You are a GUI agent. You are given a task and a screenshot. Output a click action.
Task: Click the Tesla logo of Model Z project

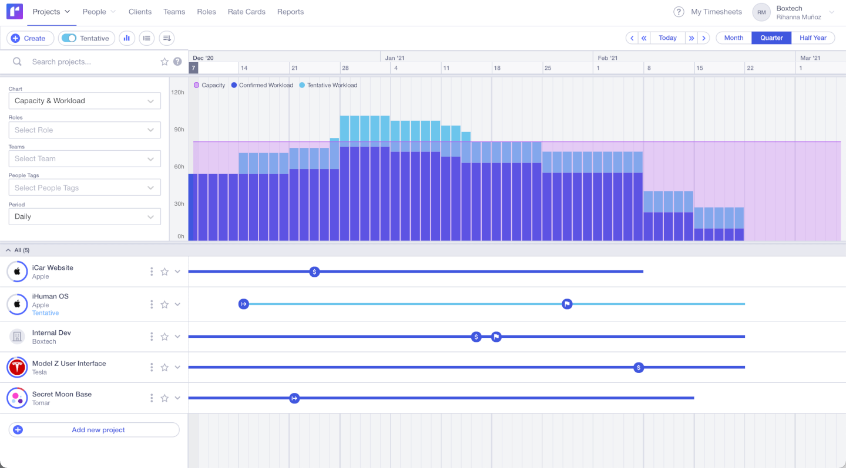[x=17, y=367]
